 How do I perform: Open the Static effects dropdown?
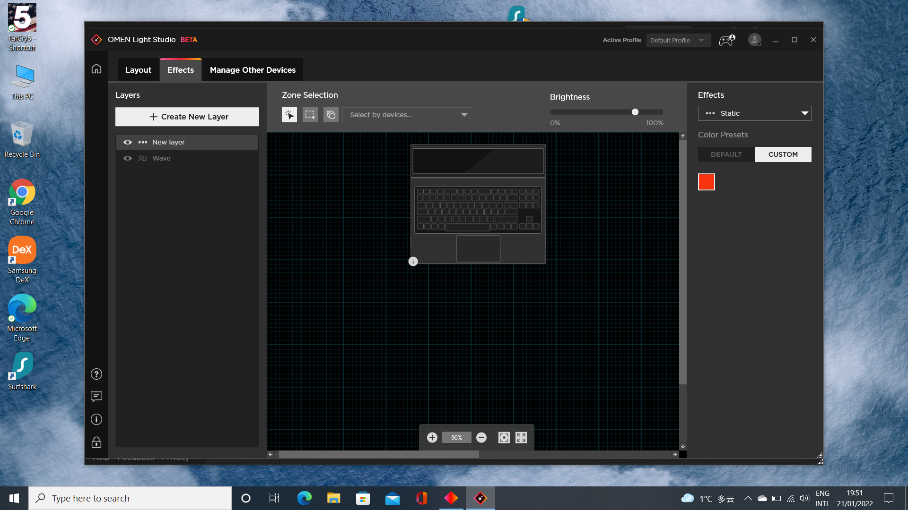pos(754,113)
